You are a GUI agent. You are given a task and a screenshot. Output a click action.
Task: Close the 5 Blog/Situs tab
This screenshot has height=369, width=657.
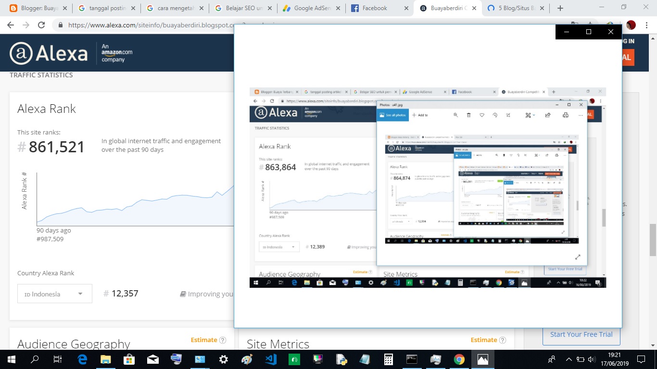pos(541,8)
